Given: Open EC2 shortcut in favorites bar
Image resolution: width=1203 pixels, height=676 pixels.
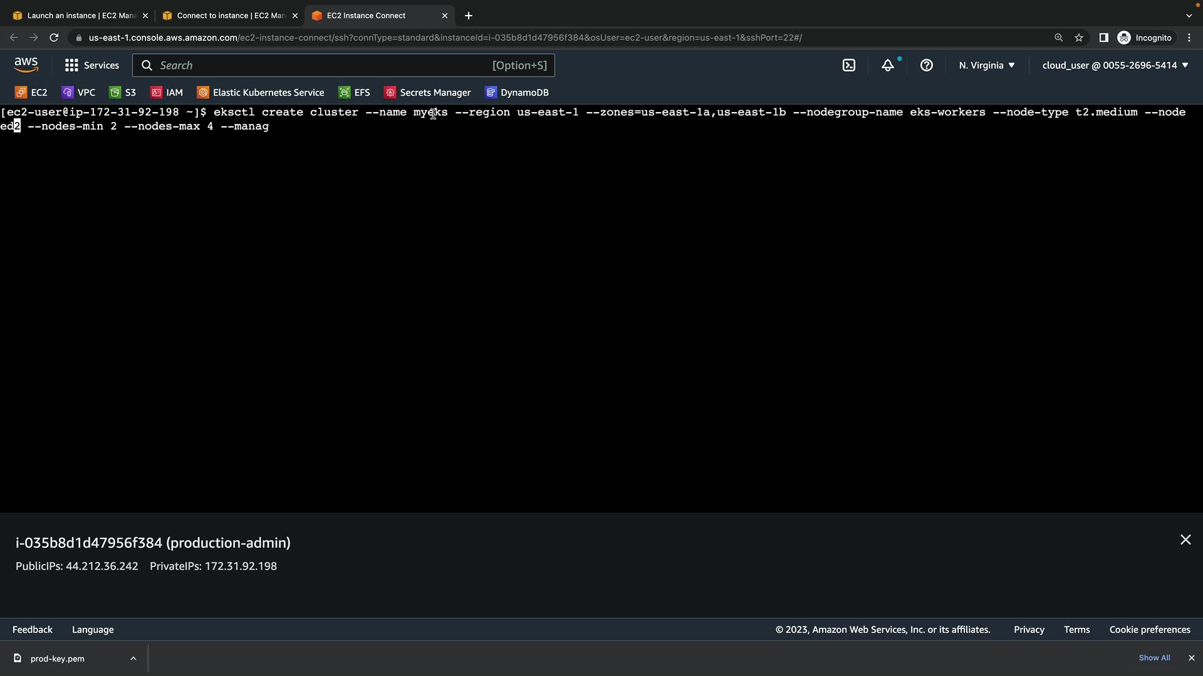Looking at the screenshot, I should click(31, 93).
